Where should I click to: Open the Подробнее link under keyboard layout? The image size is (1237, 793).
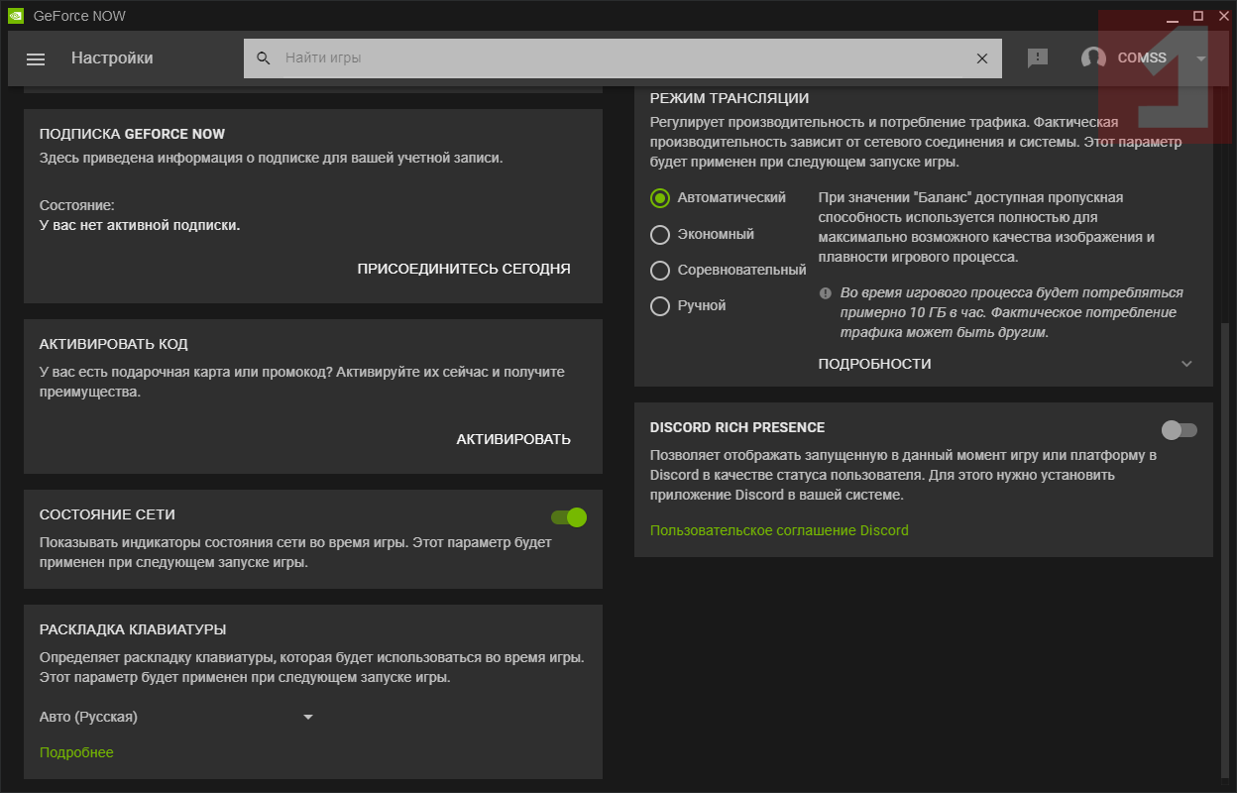tap(76, 752)
